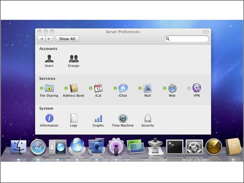Click inside the search field
This screenshot has width=244, height=183.
coord(186,39)
